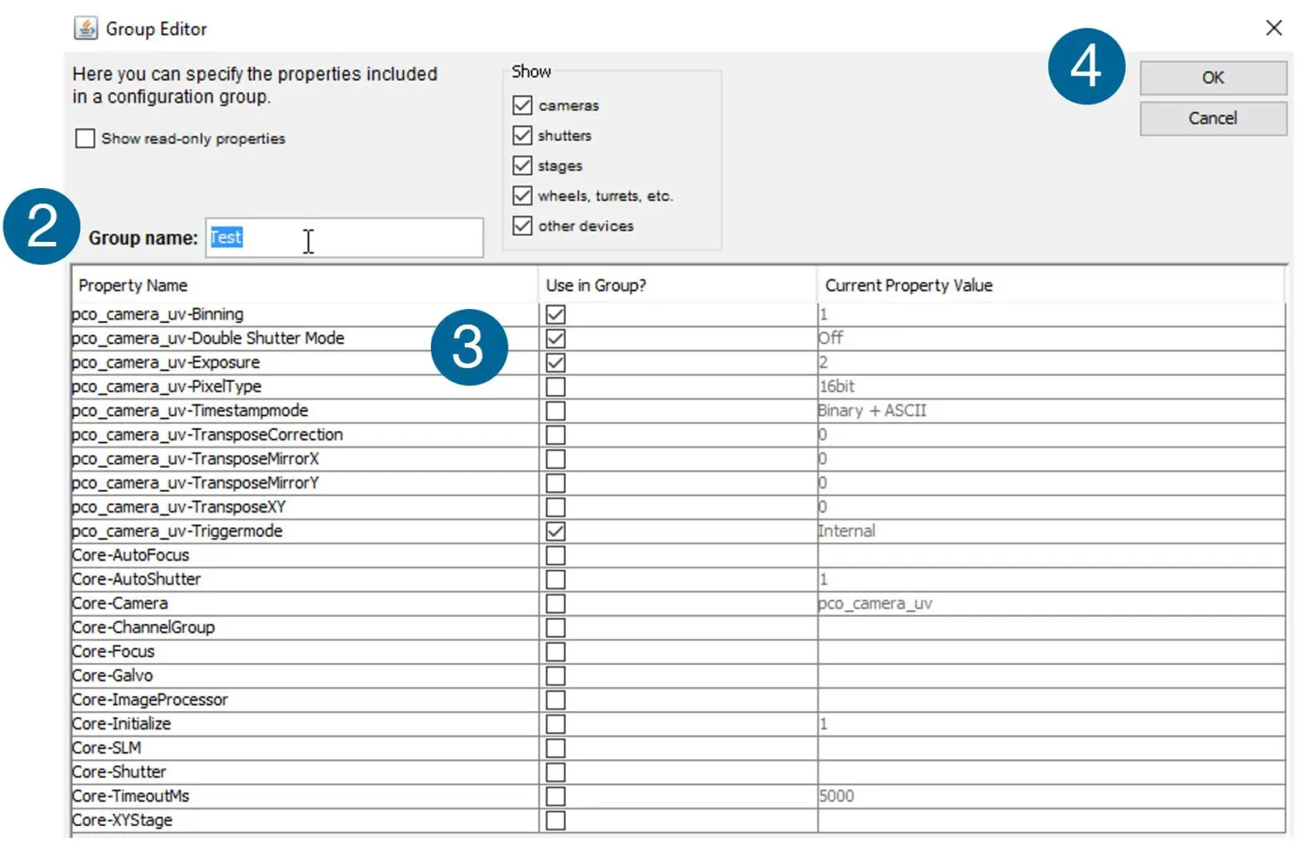Viewport: 1299px width, 846px height.
Task: Check TransposeMirrorX use in group
Action: (x=556, y=459)
